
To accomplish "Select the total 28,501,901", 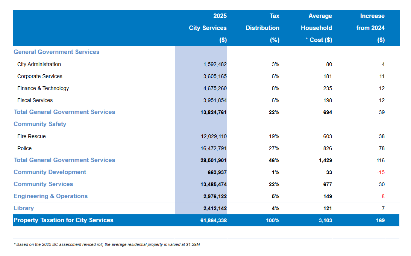I will 214,160.
